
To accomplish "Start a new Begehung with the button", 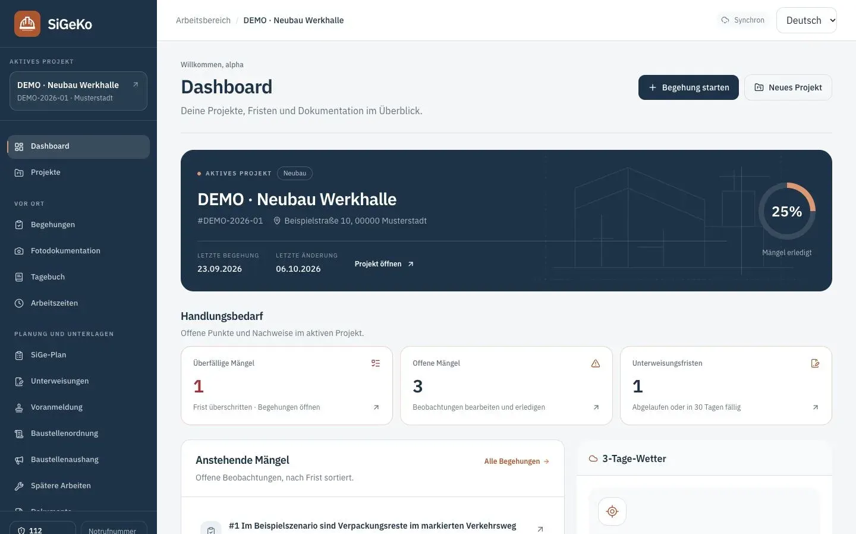I will pyautogui.click(x=688, y=87).
